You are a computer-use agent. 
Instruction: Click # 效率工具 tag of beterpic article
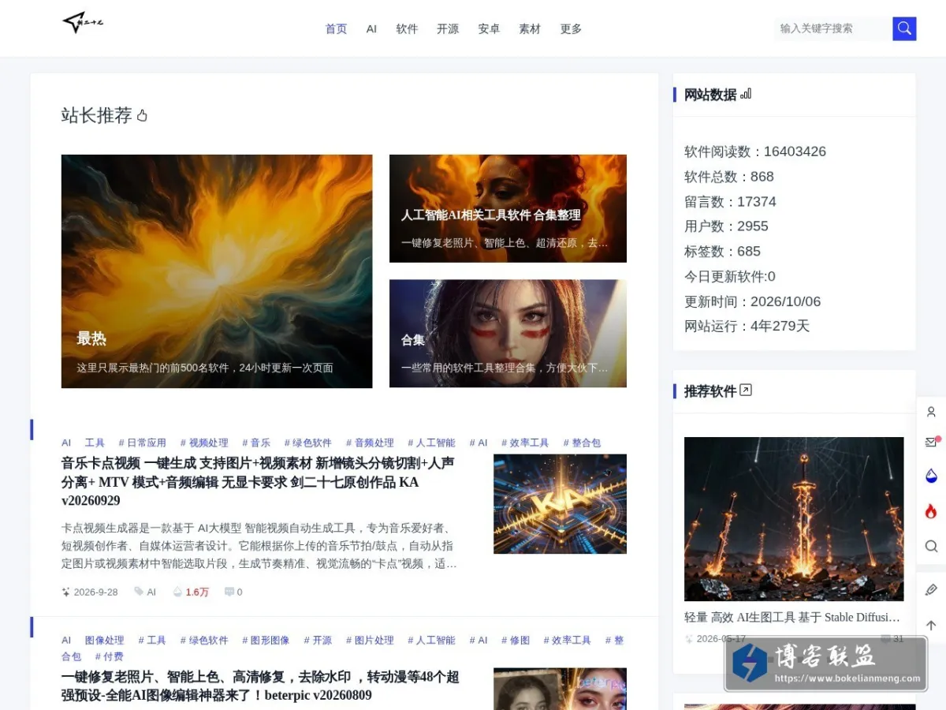pyautogui.click(x=567, y=640)
